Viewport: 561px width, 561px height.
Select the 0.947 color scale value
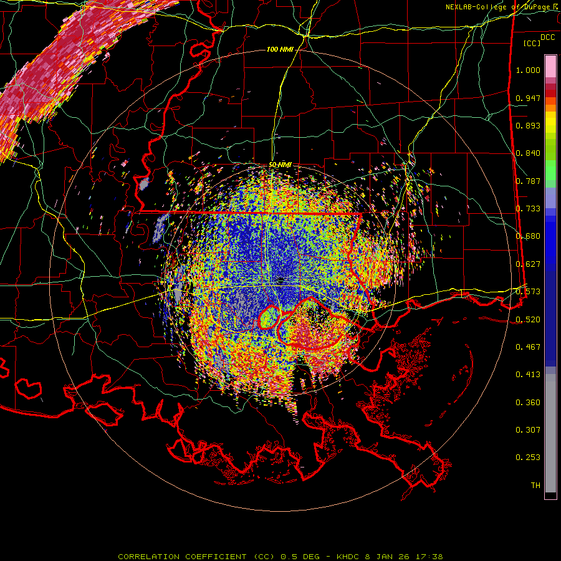pos(528,98)
